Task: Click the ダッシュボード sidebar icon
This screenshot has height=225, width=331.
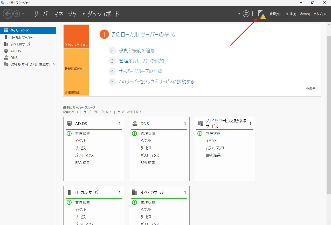Action: click(6, 31)
